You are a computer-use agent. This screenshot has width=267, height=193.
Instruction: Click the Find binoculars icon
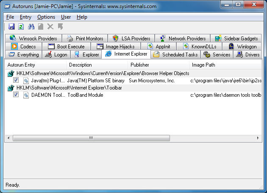click(x=31, y=27)
